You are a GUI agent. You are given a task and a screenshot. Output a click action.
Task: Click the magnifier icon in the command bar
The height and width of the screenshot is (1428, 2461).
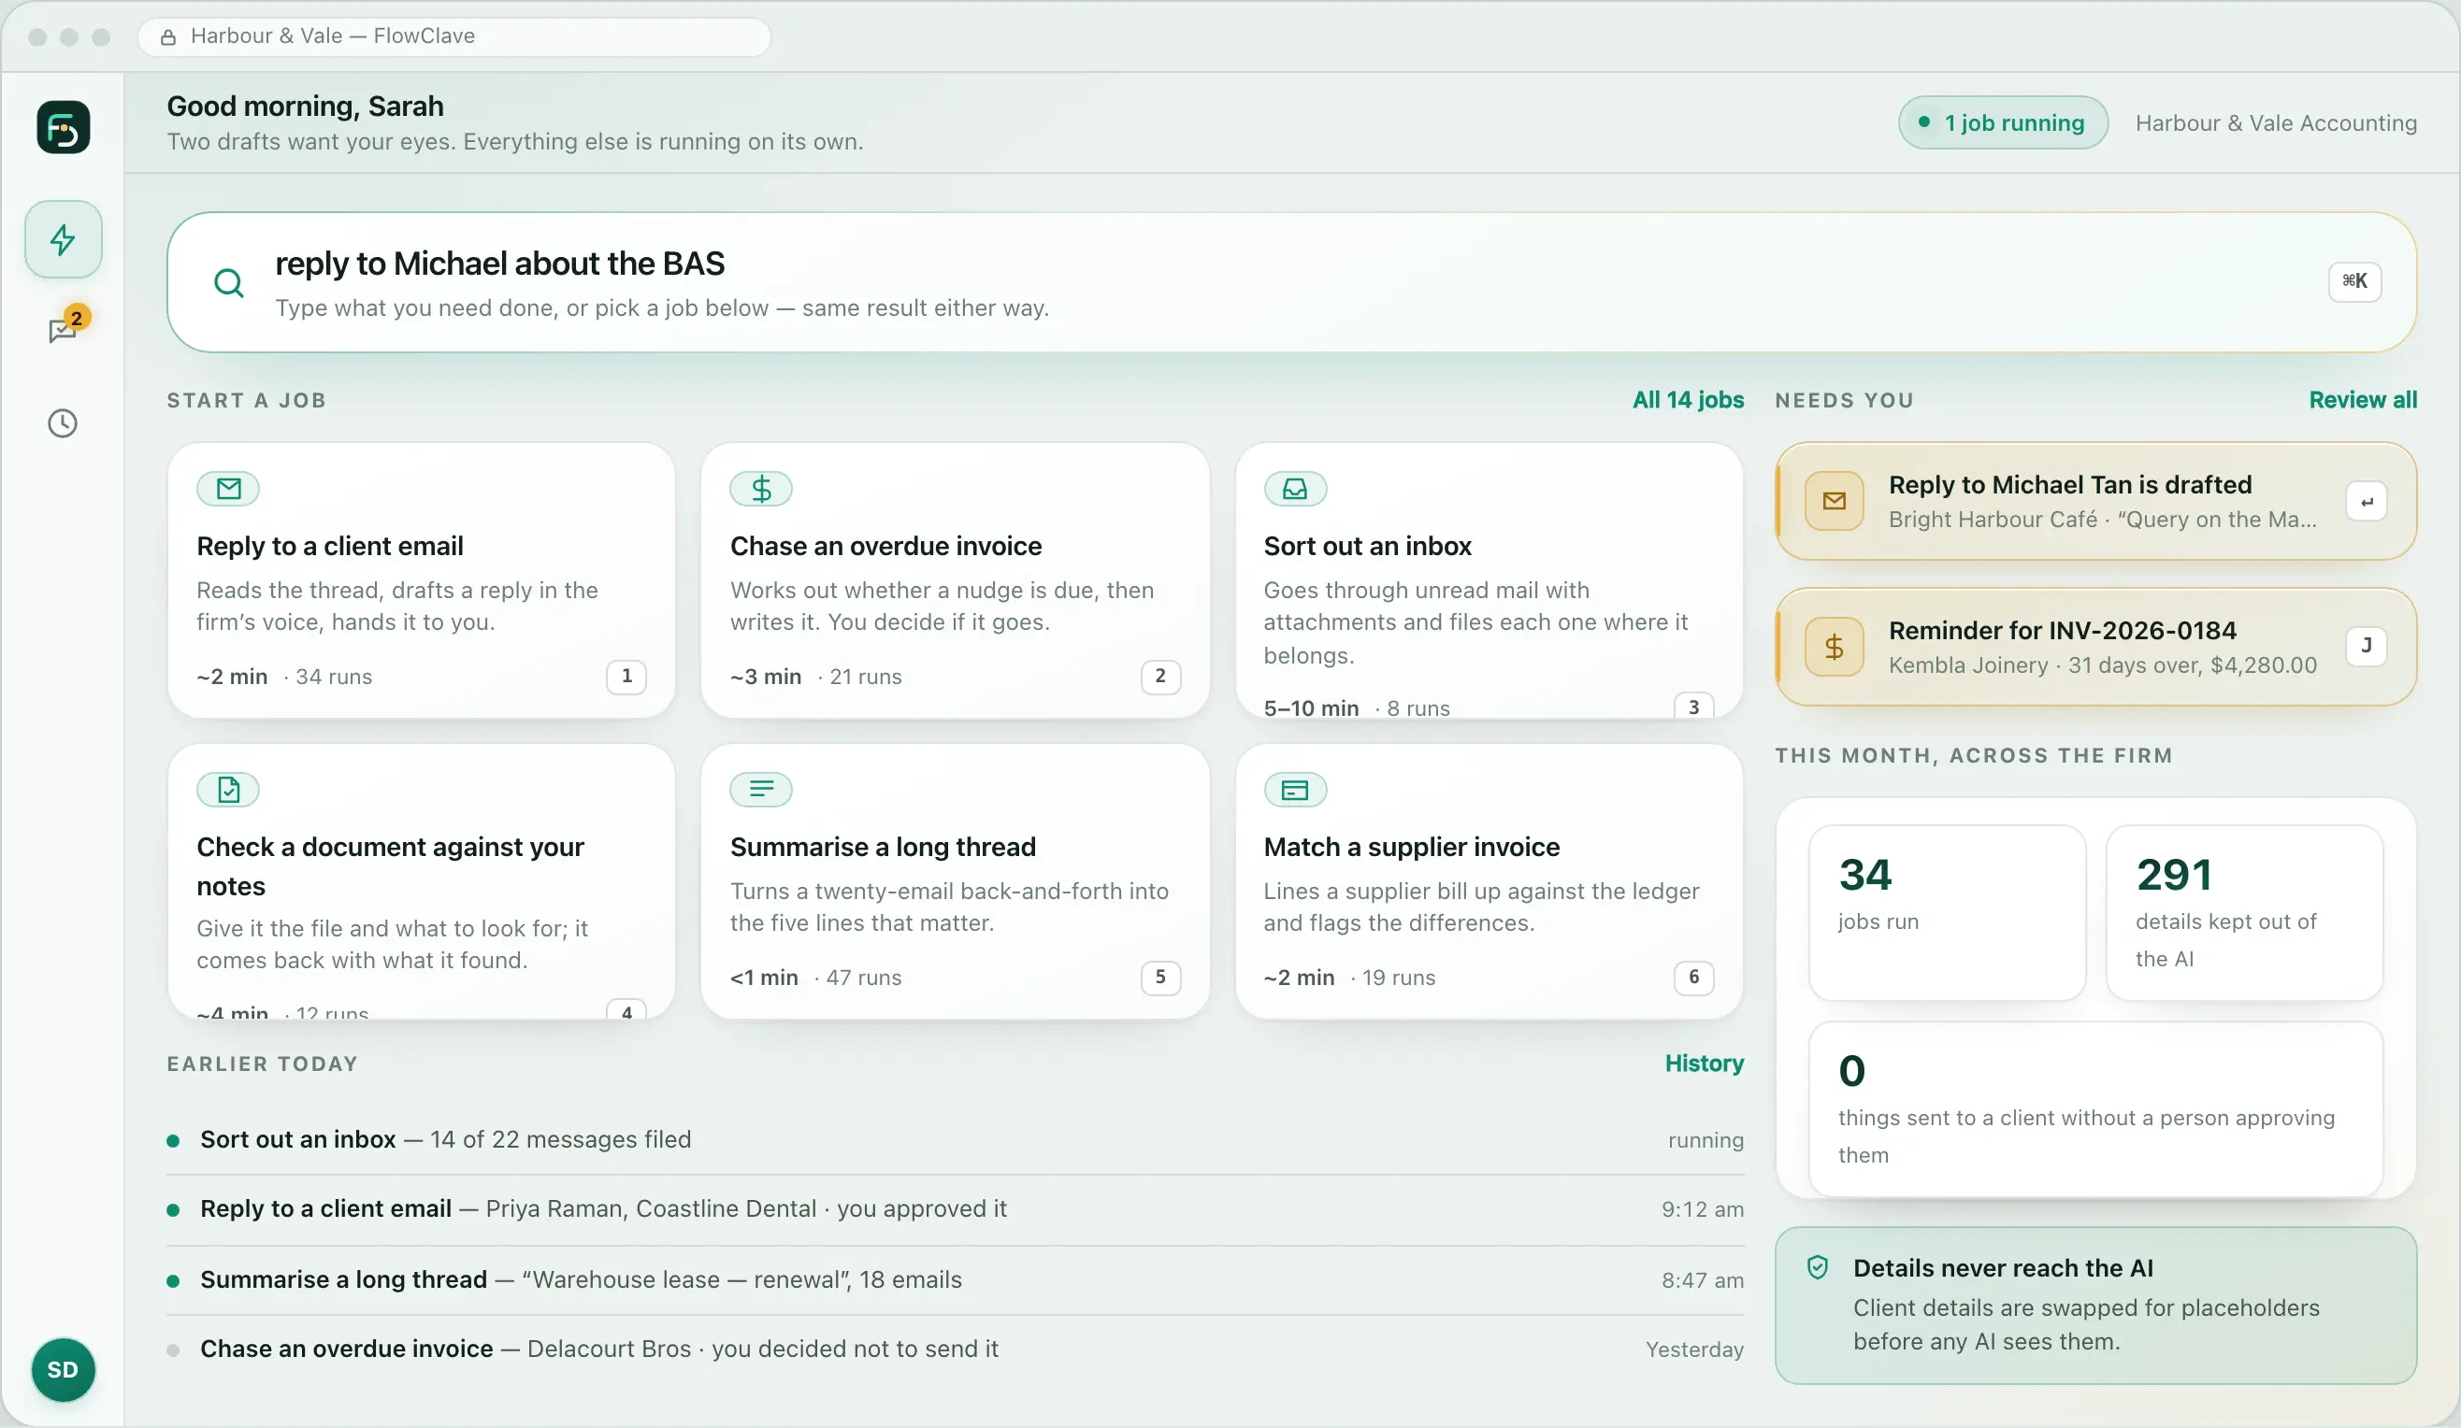click(228, 283)
